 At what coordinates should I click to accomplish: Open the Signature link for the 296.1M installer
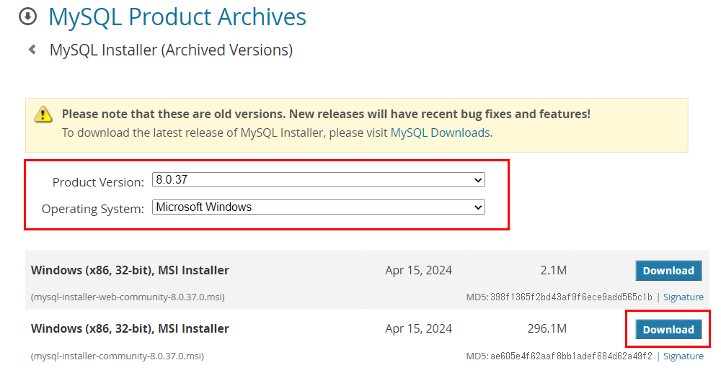click(683, 356)
